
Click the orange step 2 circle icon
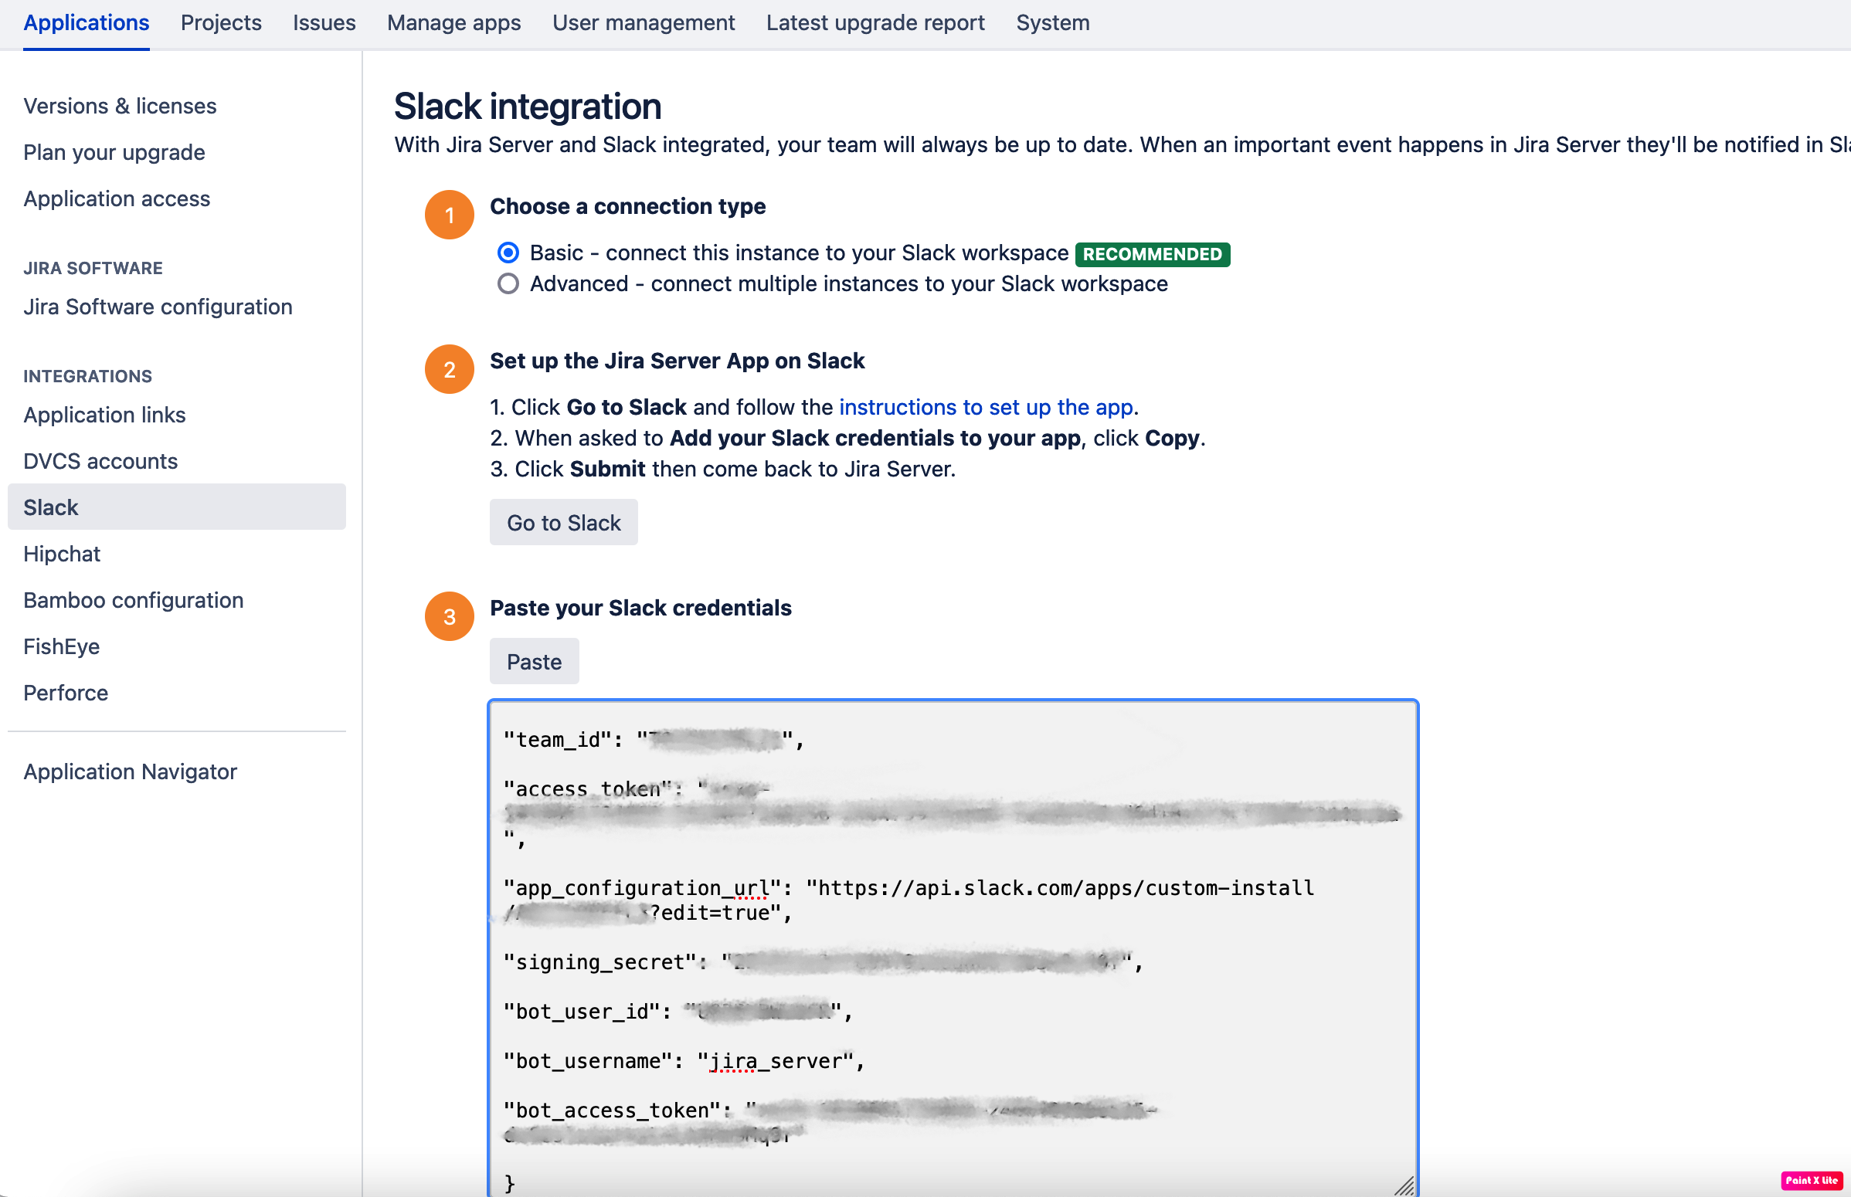pos(450,369)
